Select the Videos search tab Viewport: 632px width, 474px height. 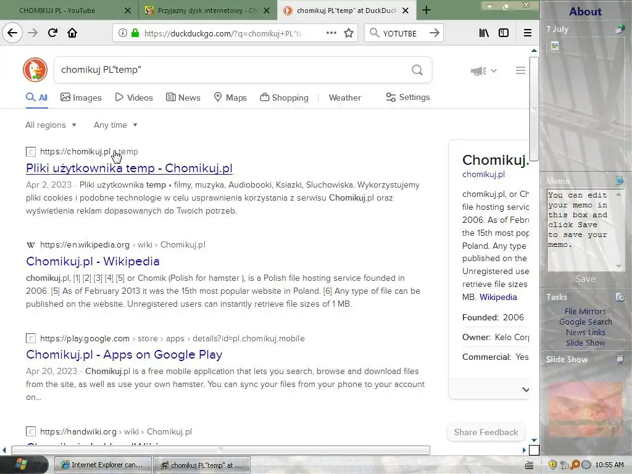tap(134, 98)
